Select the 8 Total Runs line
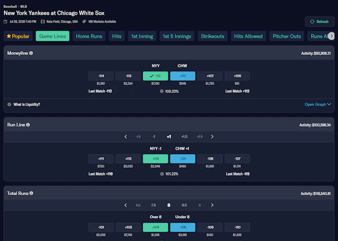This screenshot has width=338, height=241. [x=169, y=205]
